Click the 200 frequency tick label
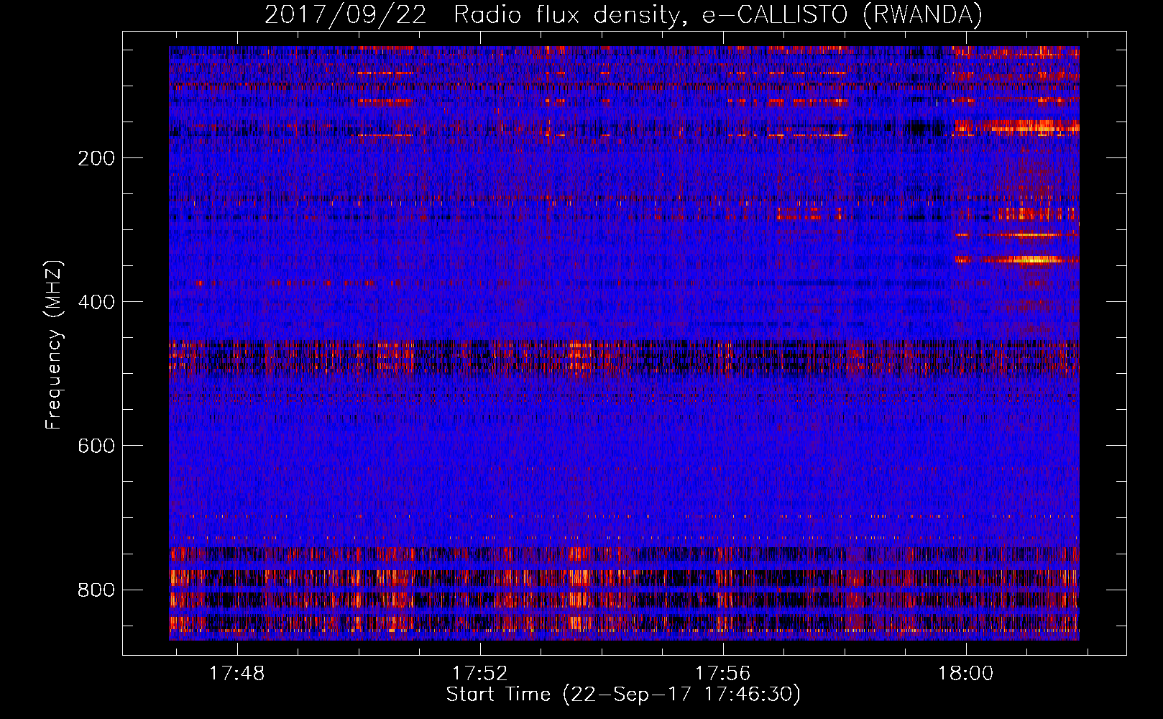 pos(96,158)
